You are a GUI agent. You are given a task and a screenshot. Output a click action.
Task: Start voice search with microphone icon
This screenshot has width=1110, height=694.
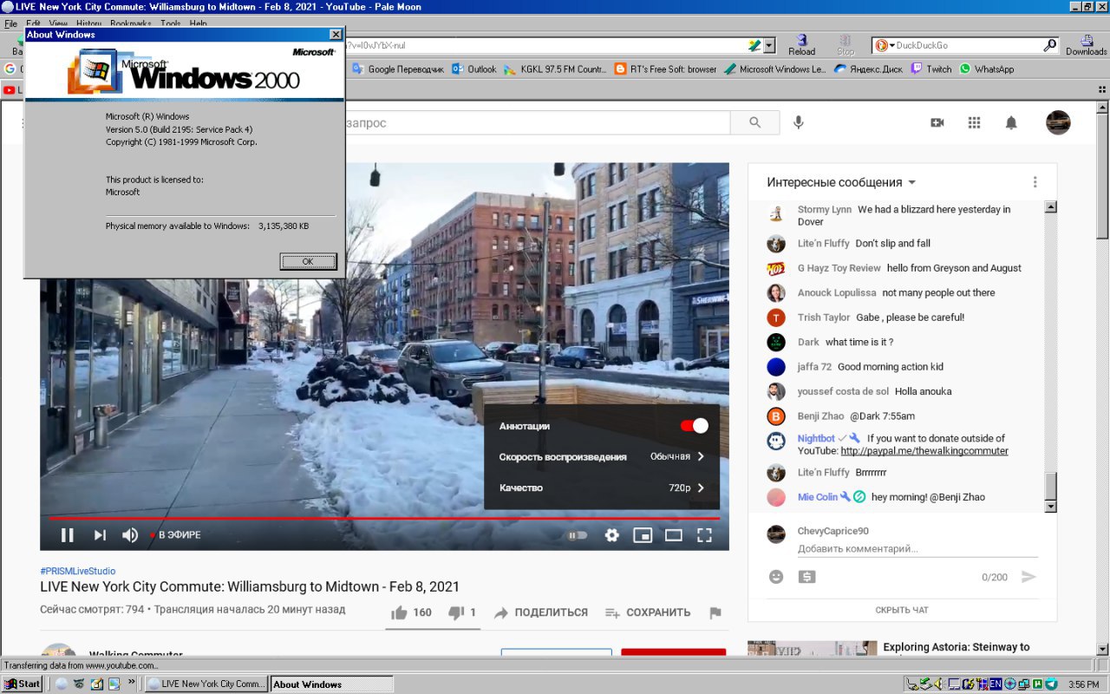click(799, 123)
